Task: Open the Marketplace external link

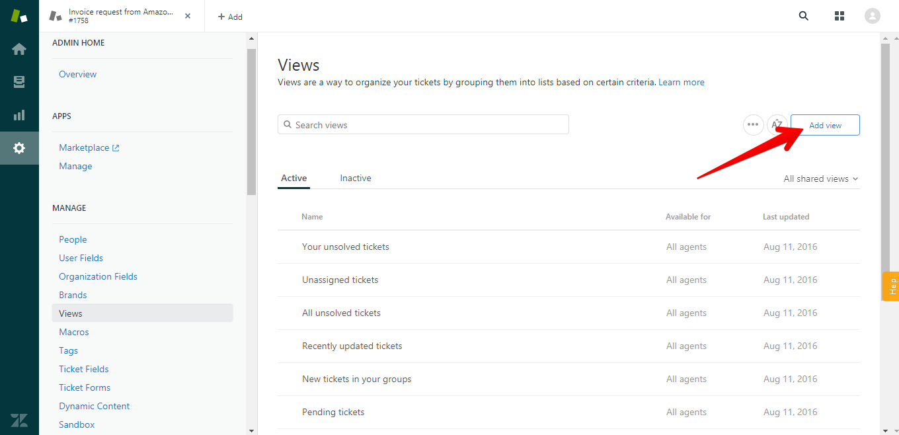Action: click(89, 147)
